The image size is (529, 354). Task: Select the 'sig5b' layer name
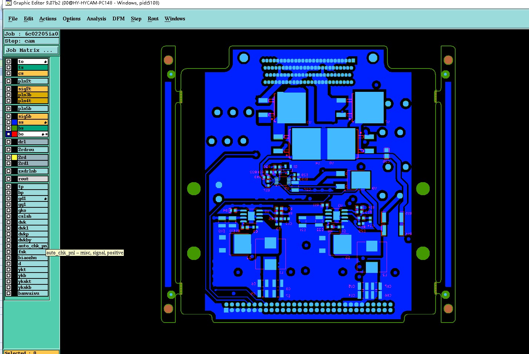(33, 117)
